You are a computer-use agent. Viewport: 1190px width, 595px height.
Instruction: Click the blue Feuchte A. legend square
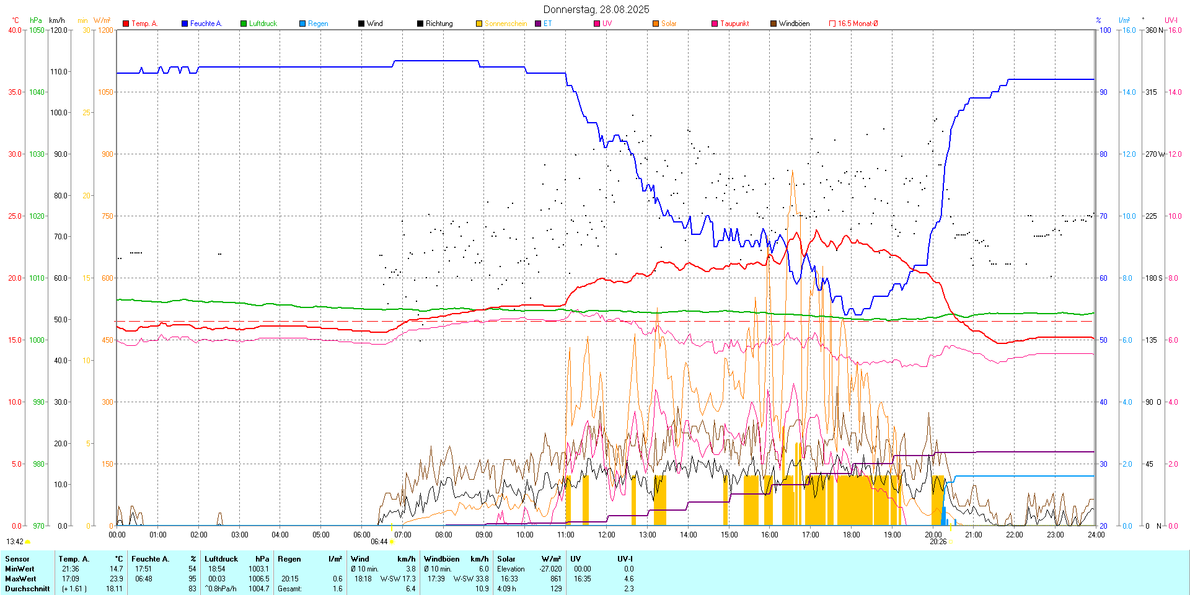[185, 24]
